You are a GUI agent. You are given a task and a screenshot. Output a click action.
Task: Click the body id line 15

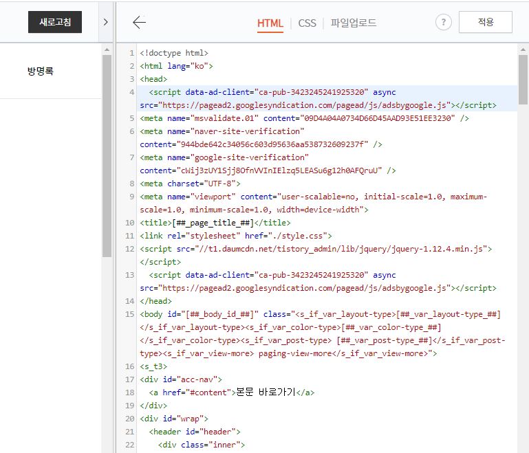[323, 333]
